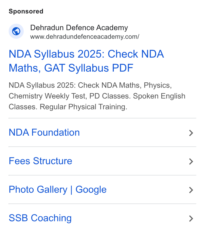Viewport: 205px width, 232px height.
Task: Click the 'PD Classes' text in the description
Action: [110, 96]
